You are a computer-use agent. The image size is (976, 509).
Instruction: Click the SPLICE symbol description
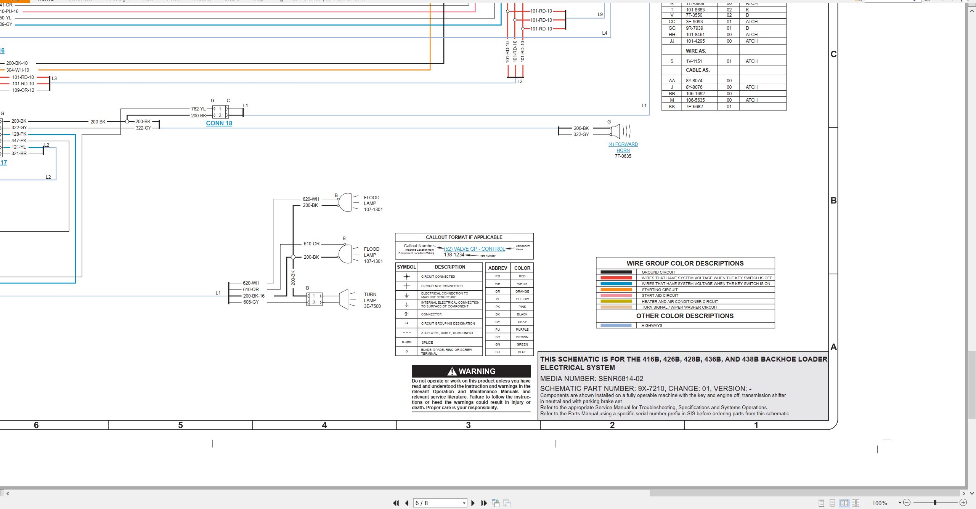[x=427, y=343]
